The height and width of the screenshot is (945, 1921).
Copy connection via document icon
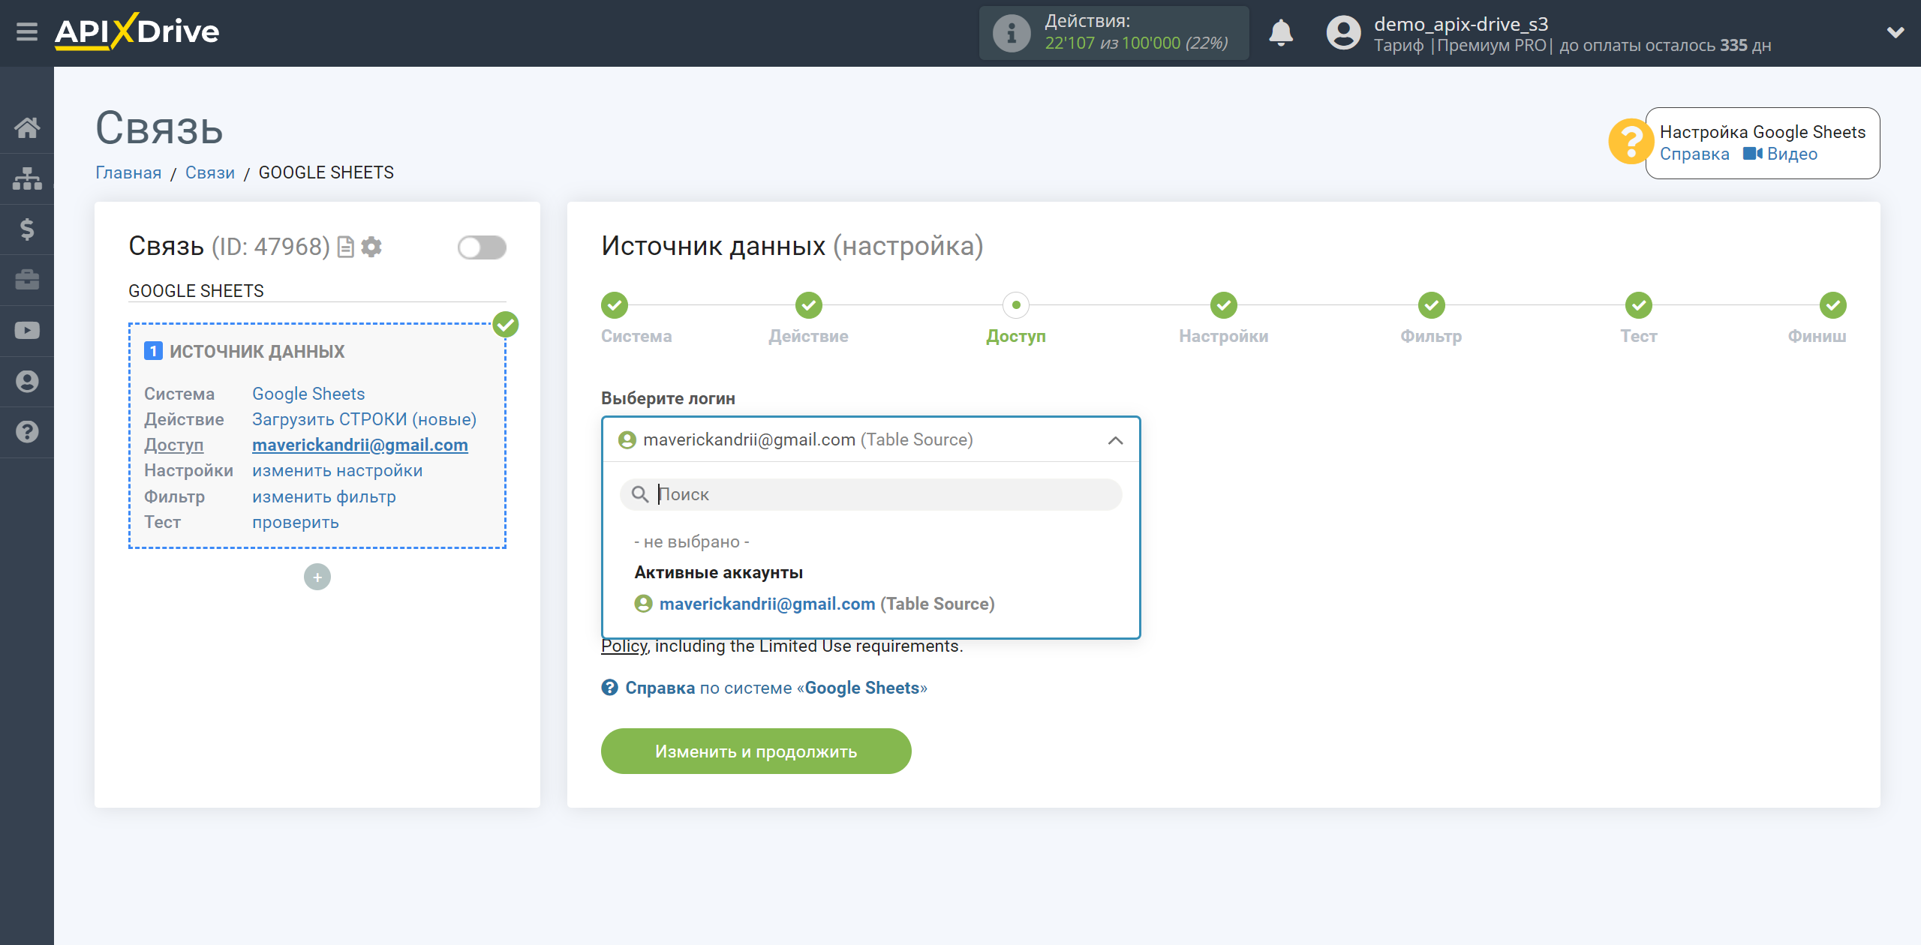tap(346, 247)
